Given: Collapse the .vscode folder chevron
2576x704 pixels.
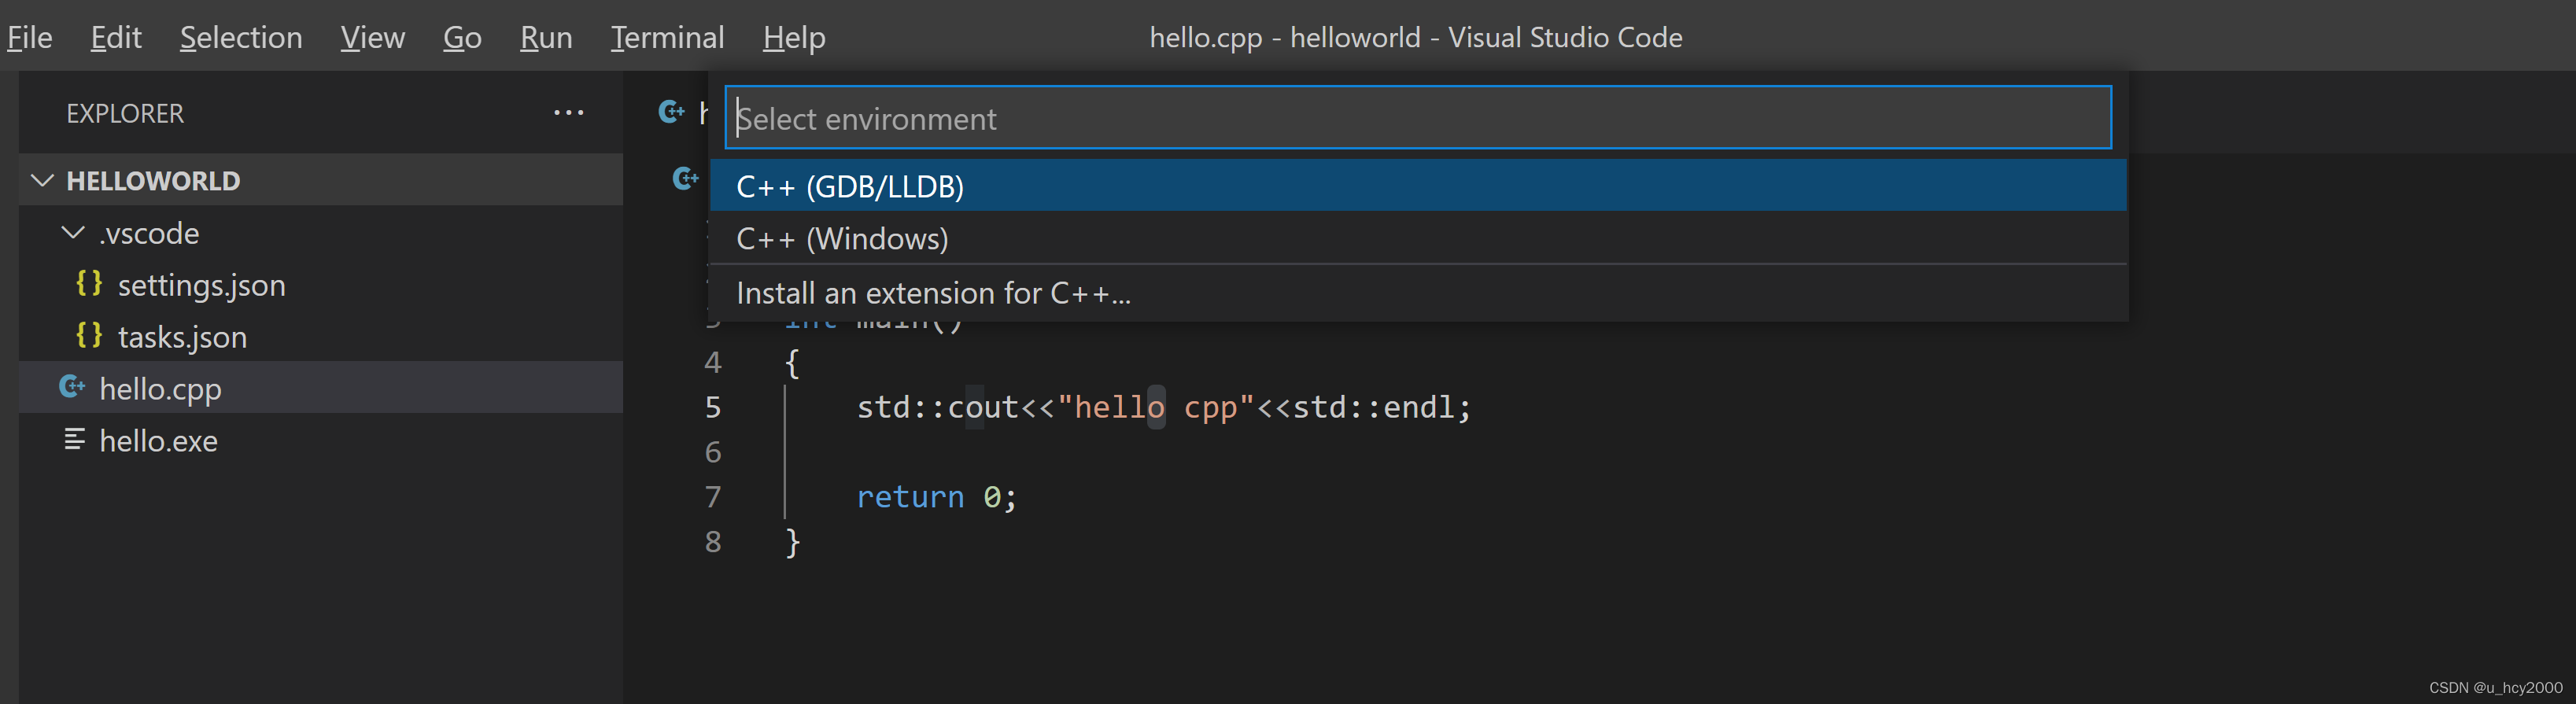Looking at the screenshot, I should pos(73,233).
